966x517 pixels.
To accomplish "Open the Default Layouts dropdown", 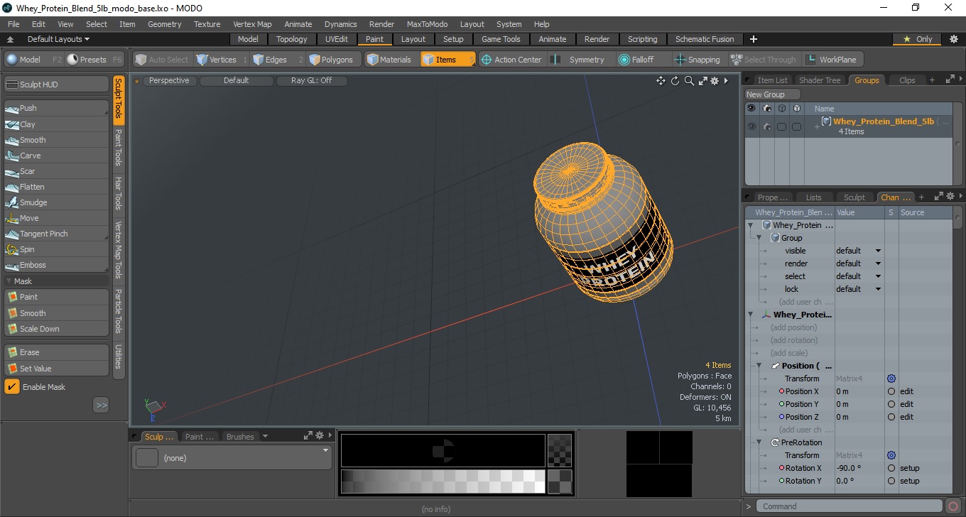I will tap(58, 39).
